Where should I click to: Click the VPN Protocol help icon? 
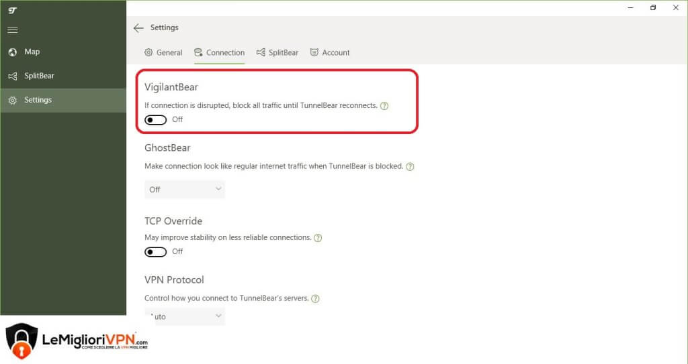(x=315, y=299)
